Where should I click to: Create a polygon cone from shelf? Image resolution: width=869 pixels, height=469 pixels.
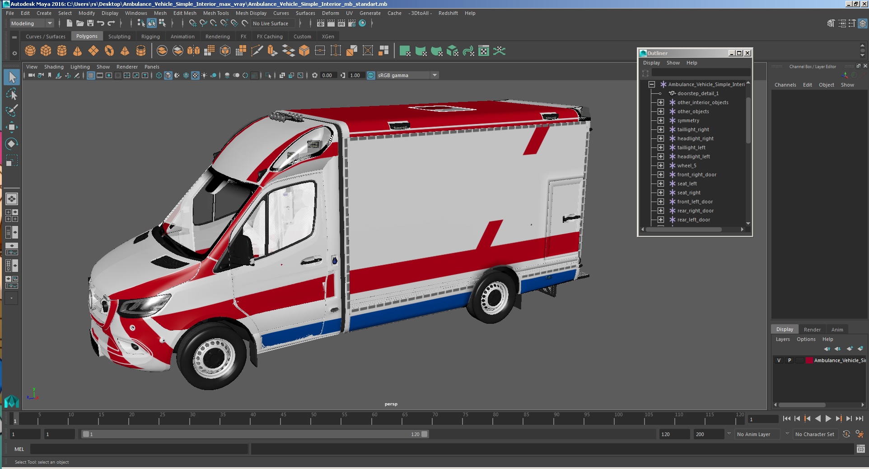(x=78, y=51)
